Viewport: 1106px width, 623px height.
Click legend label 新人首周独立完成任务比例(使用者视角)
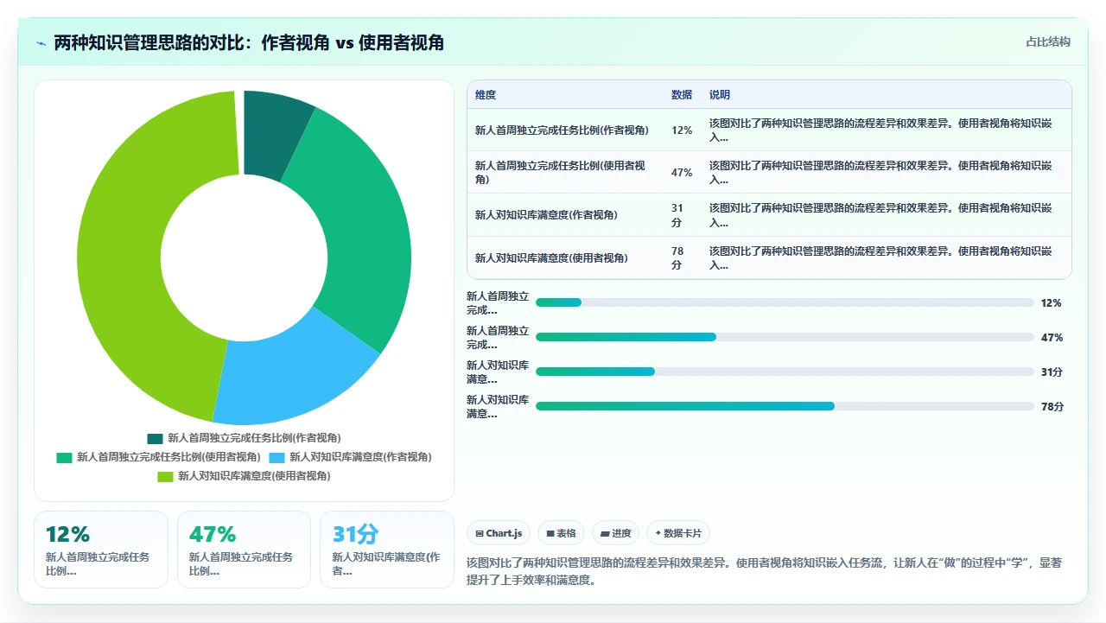pyautogui.click(x=168, y=457)
